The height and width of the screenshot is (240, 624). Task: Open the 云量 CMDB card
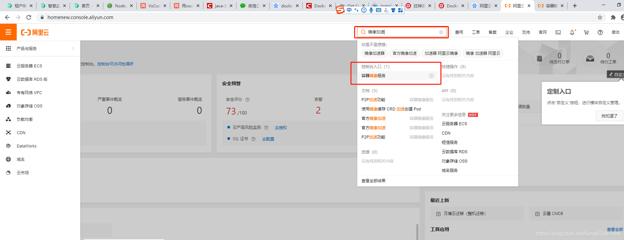(x=577, y=214)
